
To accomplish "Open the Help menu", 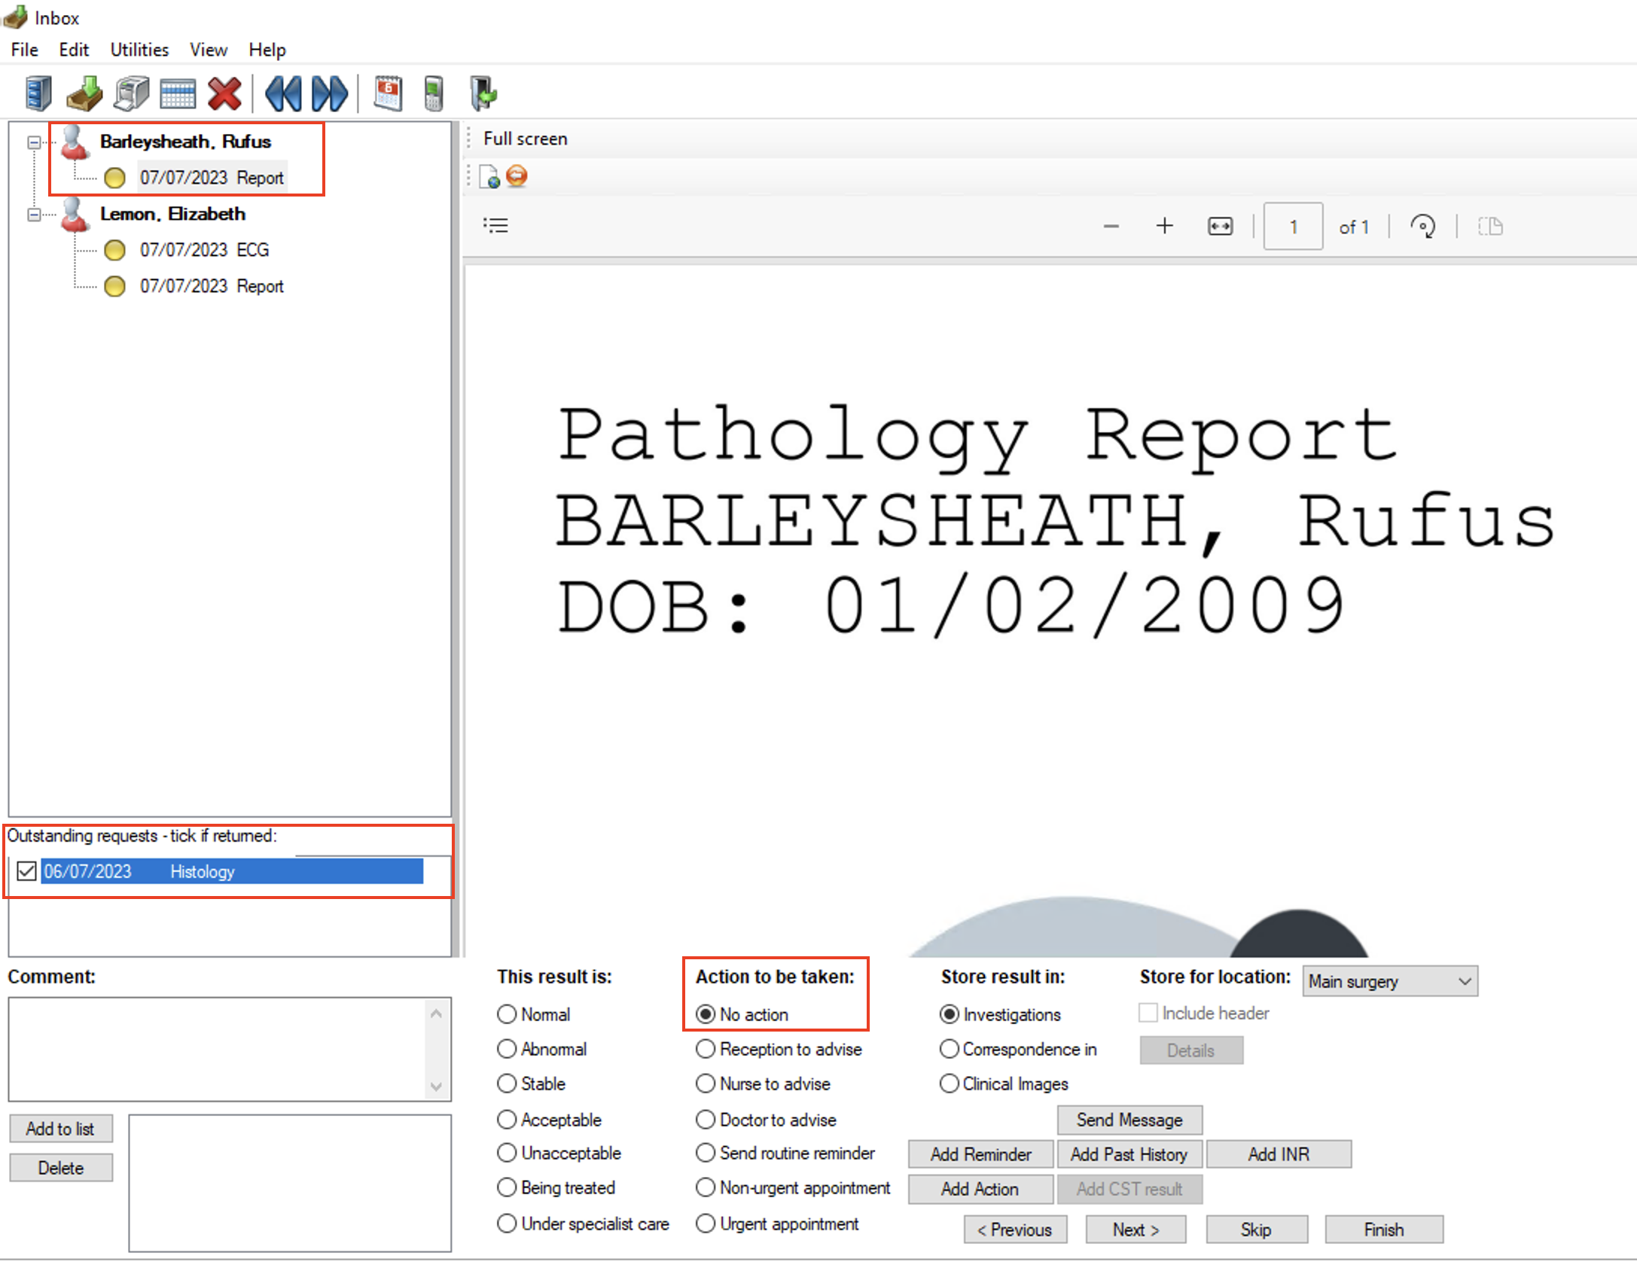I will click(x=267, y=50).
